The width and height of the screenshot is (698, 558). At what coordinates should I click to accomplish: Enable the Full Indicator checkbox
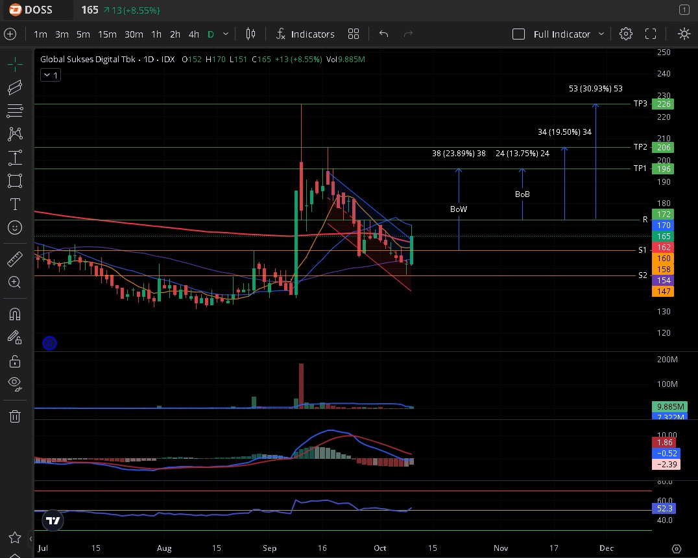click(x=518, y=34)
